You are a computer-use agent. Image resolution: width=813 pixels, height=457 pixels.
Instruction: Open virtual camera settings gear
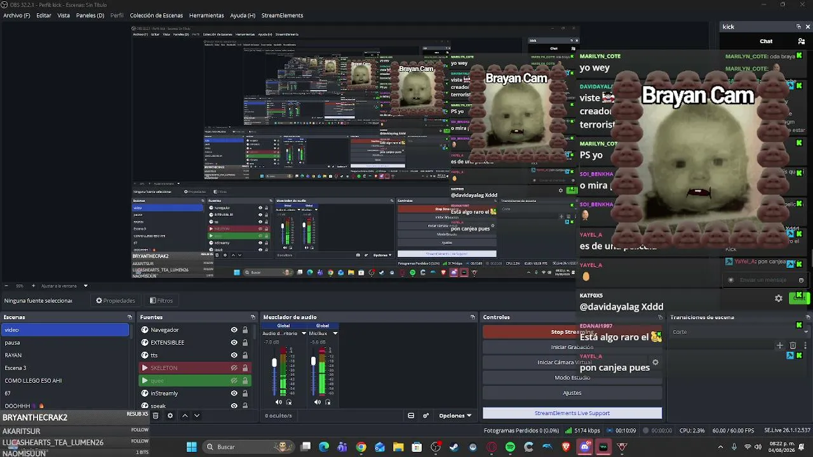655,362
